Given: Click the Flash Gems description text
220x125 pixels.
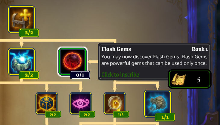Looking at the screenshot, I should [154, 60].
